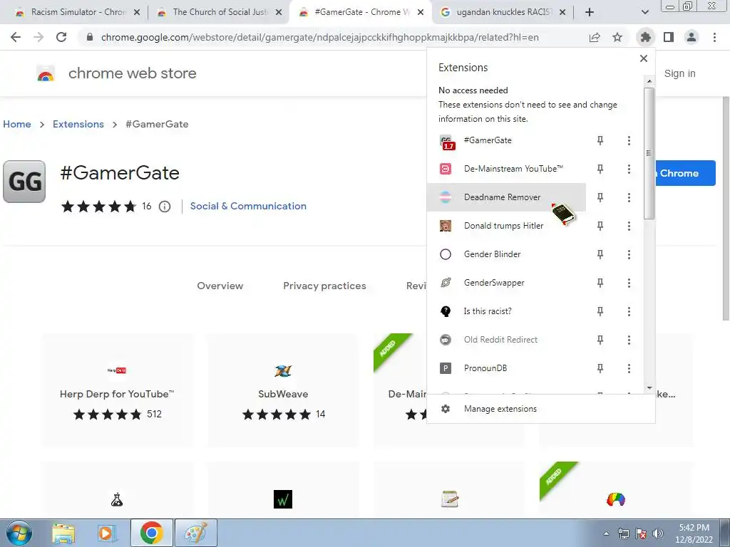Pin the #GamerGate extension
Screen dimensions: 730x547
pos(600,140)
